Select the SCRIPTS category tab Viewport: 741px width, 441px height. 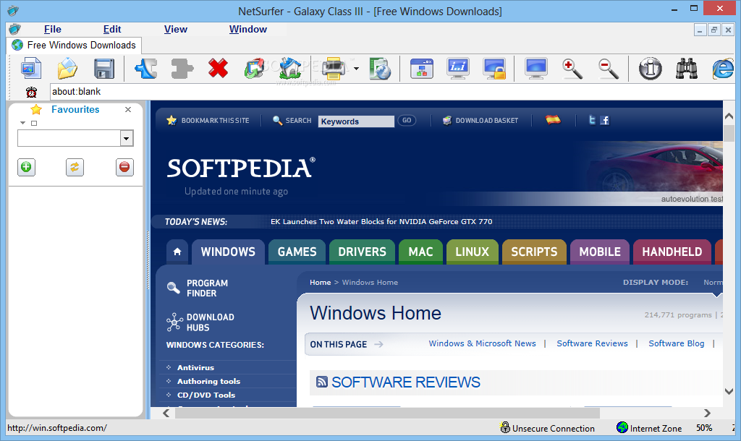coord(535,252)
